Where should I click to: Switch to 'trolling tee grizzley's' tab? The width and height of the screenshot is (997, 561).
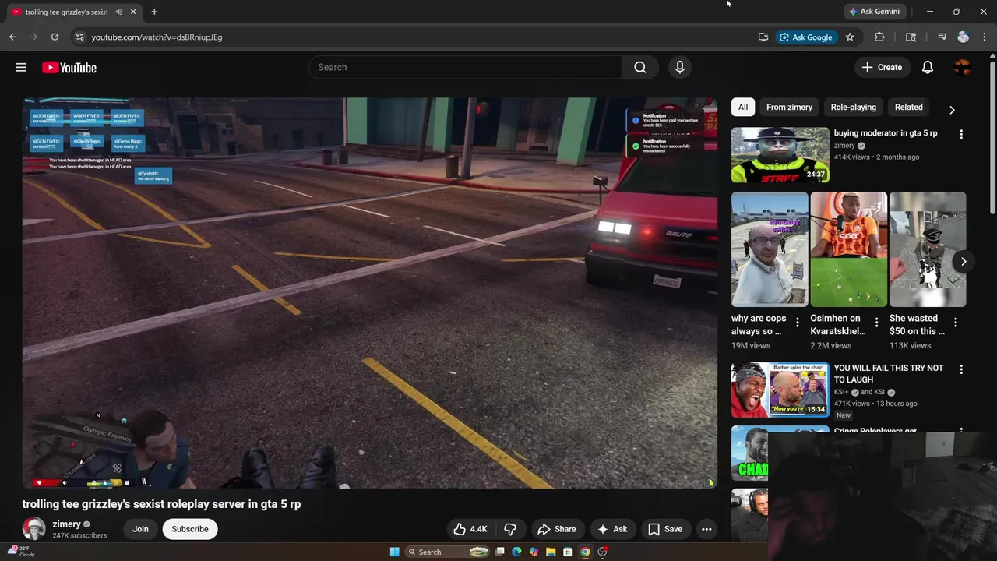(66, 12)
